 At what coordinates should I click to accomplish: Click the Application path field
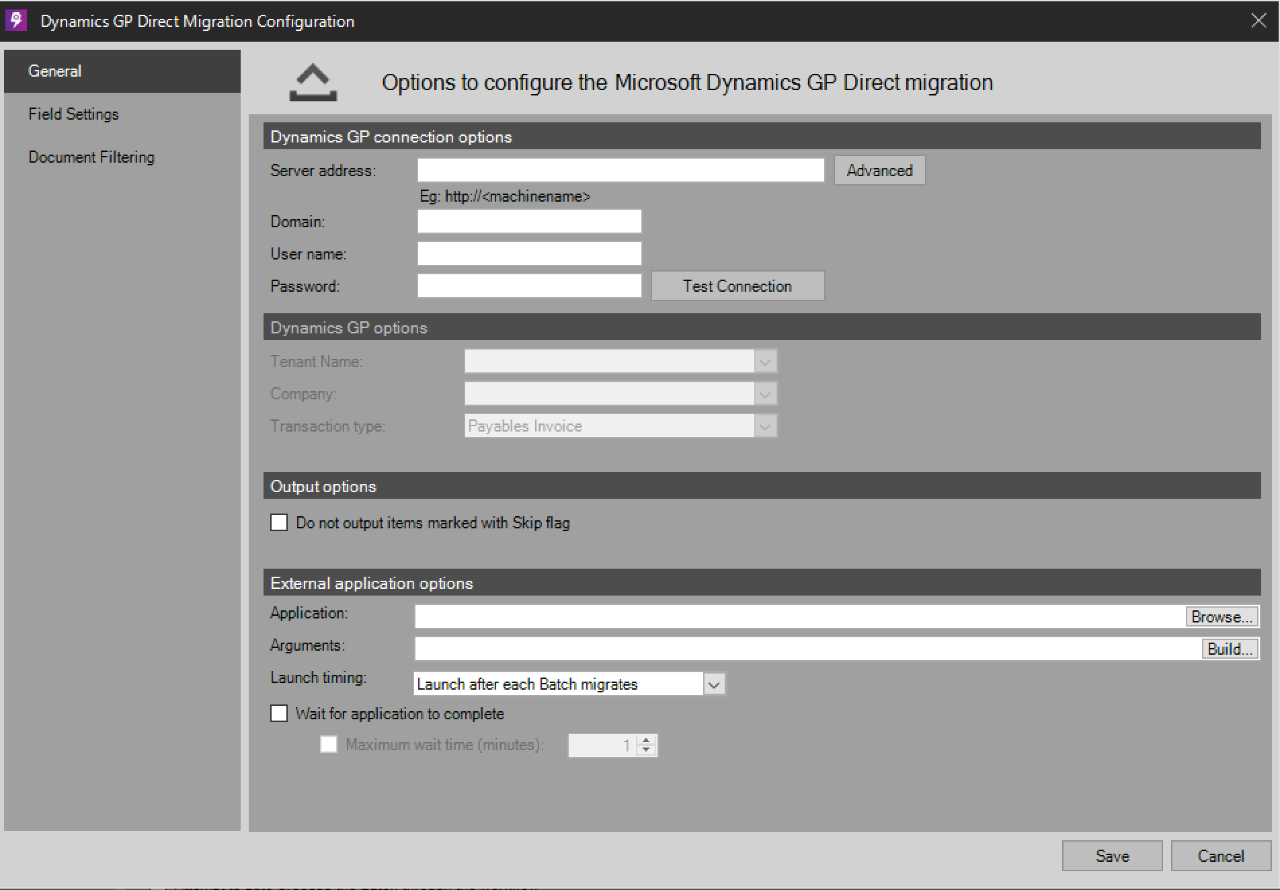click(x=800, y=616)
